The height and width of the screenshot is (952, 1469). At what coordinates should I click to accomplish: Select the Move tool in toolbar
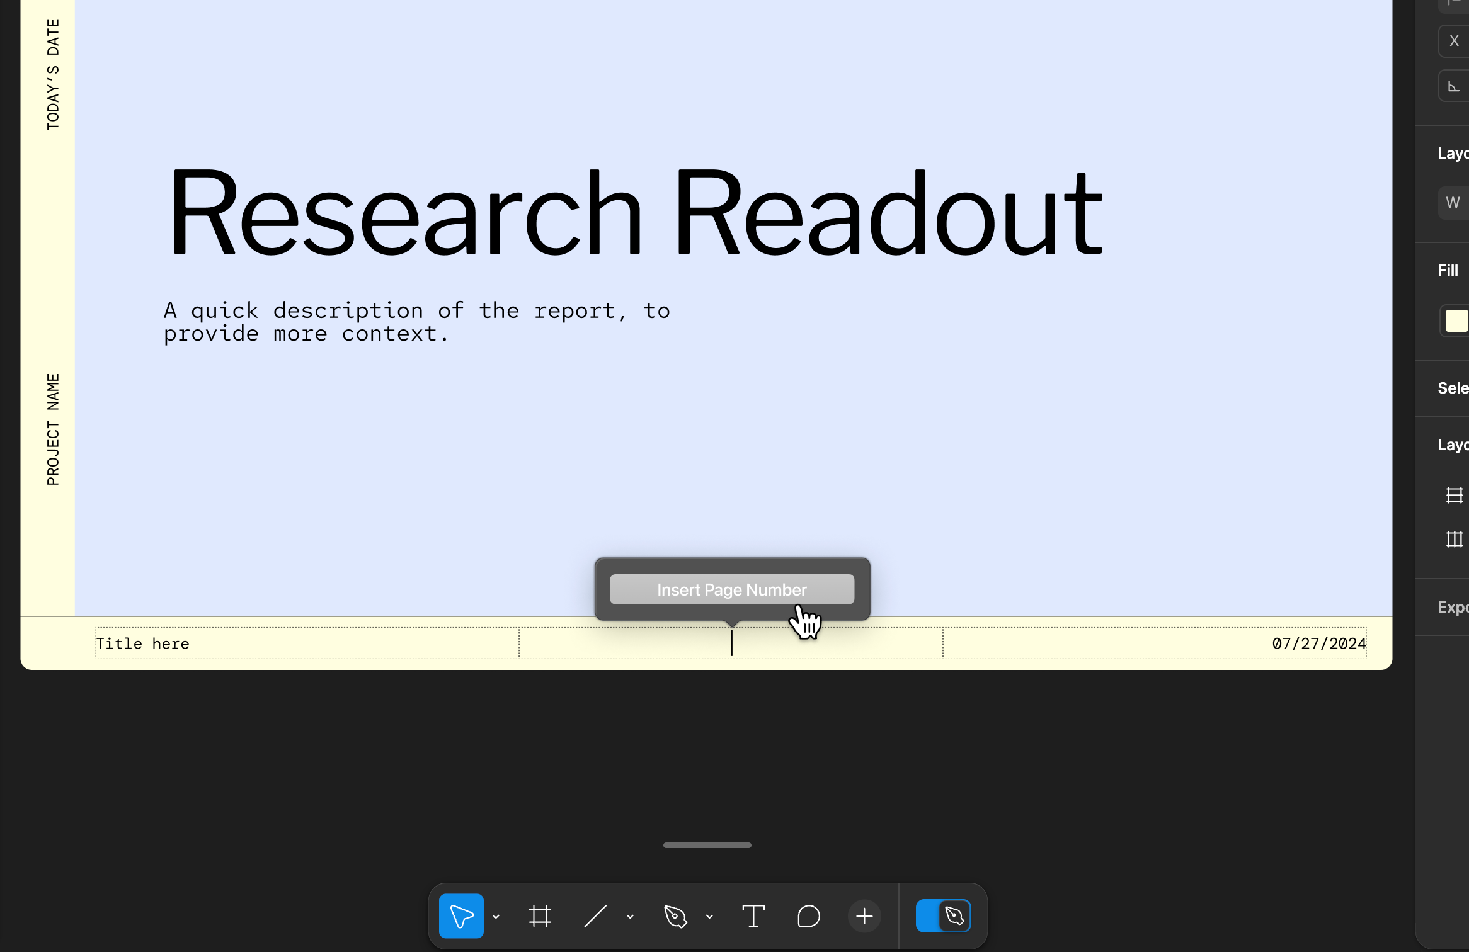[461, 916]
